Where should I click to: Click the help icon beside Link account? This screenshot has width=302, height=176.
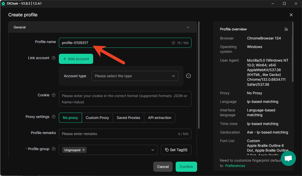53,58
